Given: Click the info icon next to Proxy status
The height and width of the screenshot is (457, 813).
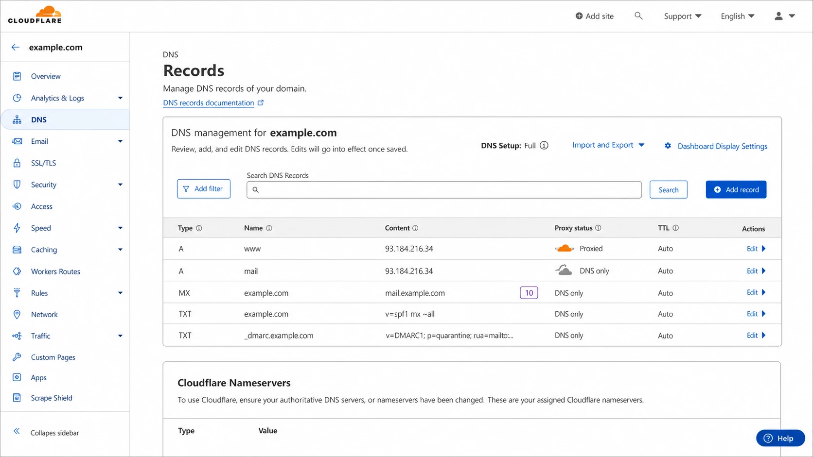Looking at the screenshot, I should pyautogui.click(x=598, y=228).
